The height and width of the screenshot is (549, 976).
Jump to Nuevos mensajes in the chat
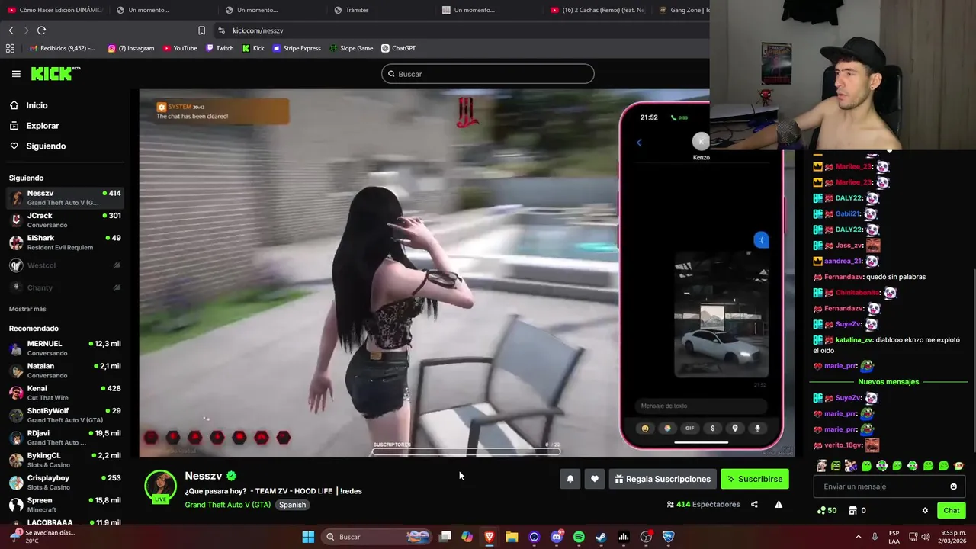click(888, 382)
